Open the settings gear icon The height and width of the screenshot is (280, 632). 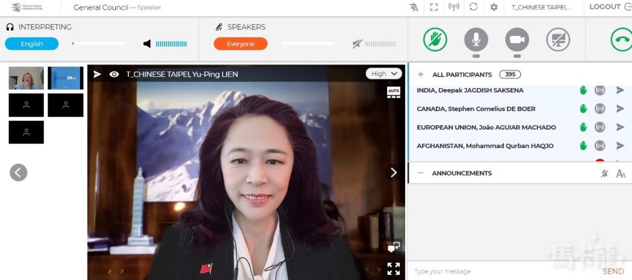pos(494,7)
